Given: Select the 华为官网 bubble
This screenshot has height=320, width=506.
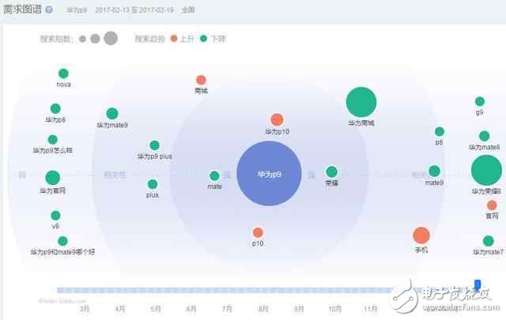Looking at the screenshot, I should [x=52, y=177].
